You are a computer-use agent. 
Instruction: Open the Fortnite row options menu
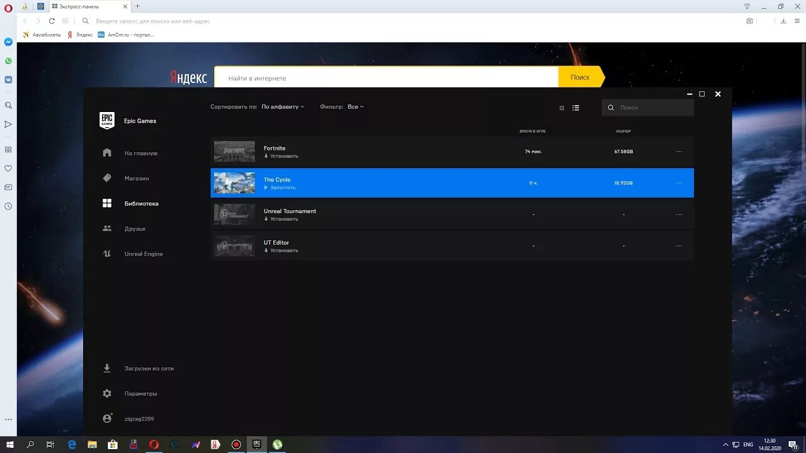click(679, 152)
